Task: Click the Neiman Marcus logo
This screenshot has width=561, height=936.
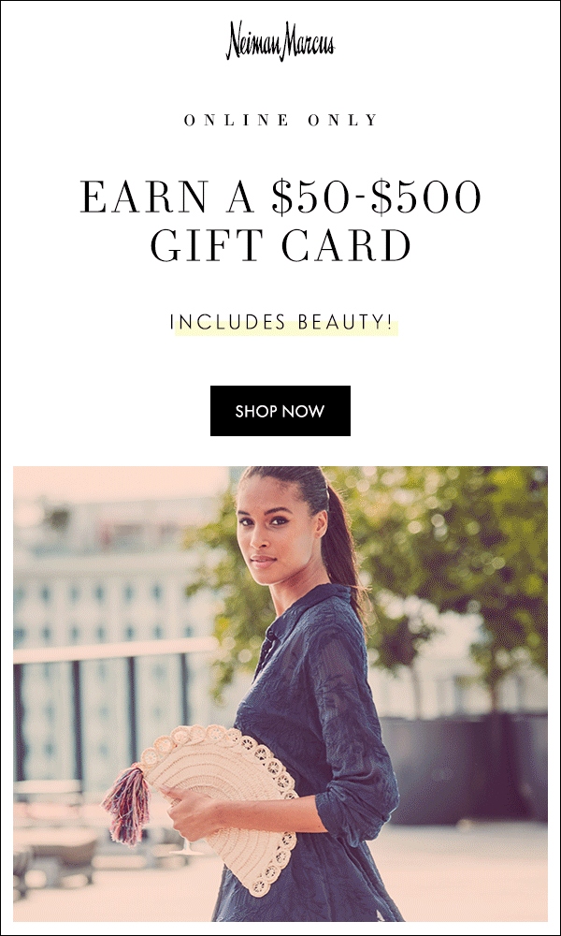Action: 280,41
